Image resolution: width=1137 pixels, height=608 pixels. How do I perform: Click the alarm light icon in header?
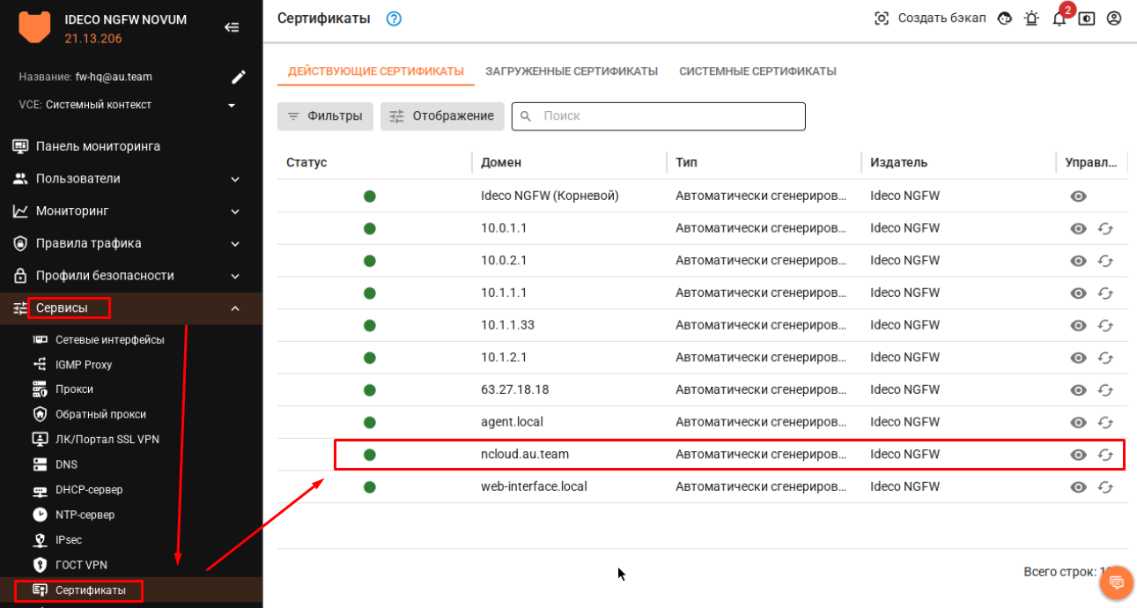click(1031, 19)
